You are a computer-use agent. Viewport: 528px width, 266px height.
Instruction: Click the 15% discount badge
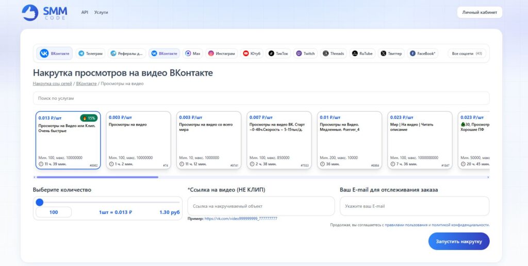(x=89, y=118)
